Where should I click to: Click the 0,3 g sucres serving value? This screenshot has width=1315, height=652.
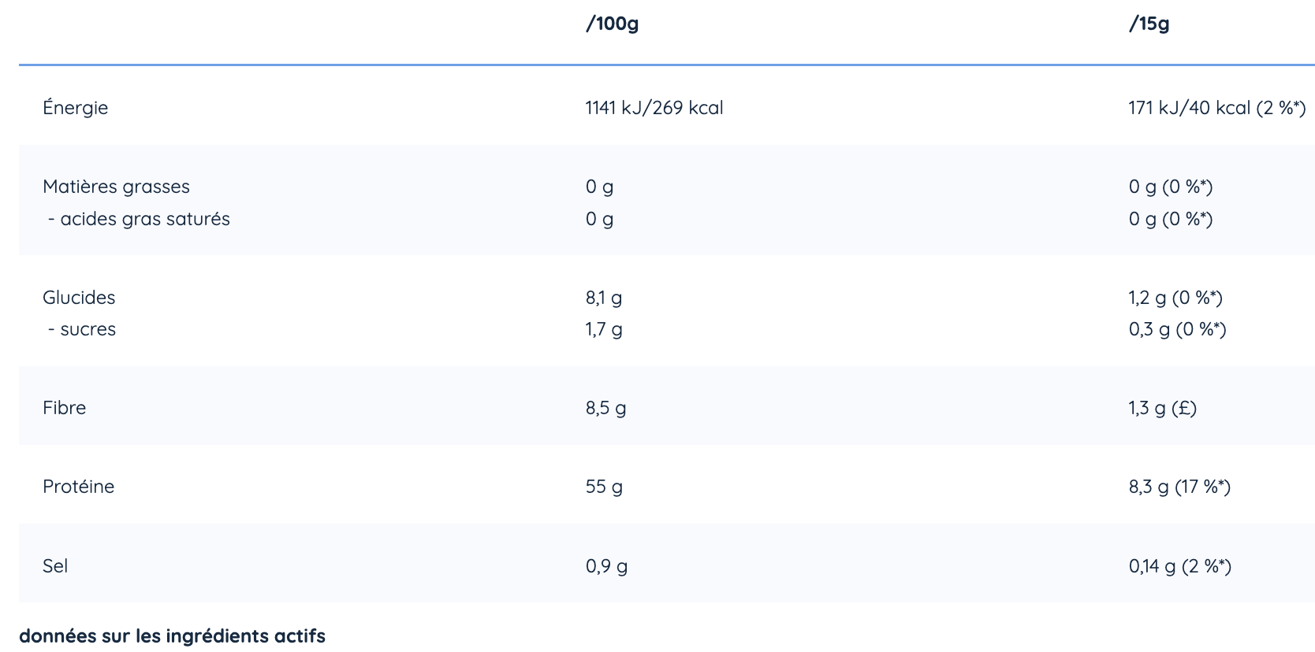(x=1177, y=329)
